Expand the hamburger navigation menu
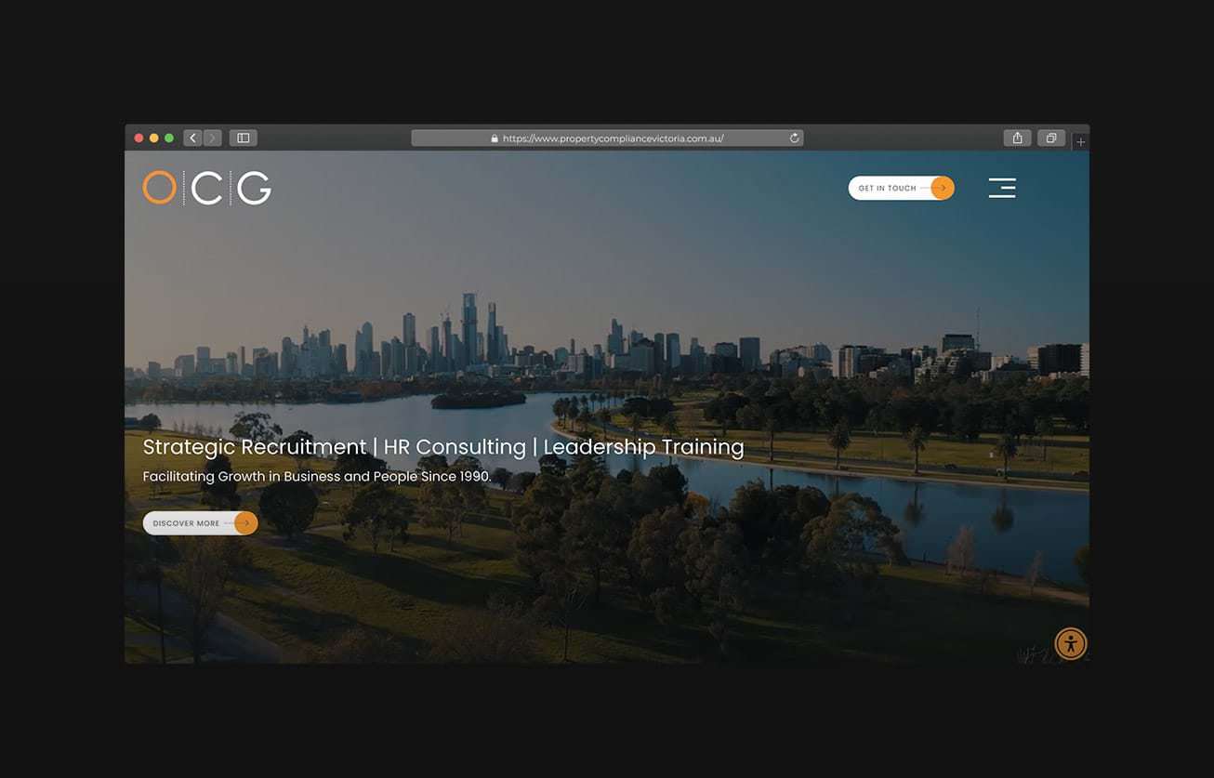Image resolution: width=1214 pixels, height=778 pixels. [1002, 188]
